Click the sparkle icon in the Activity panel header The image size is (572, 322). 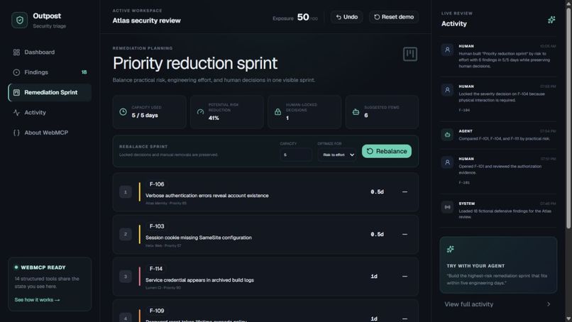point(551,20)
